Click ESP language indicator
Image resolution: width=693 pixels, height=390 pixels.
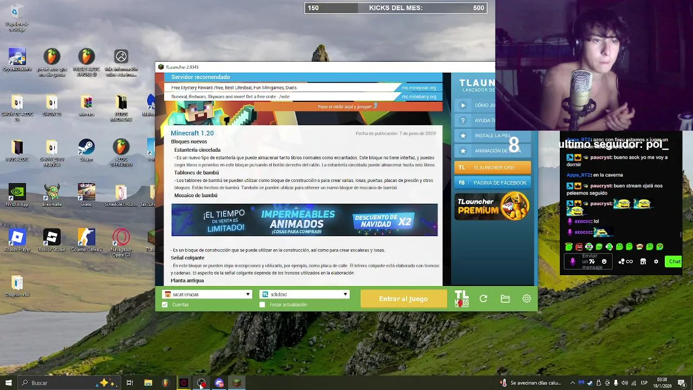pos(644,383)
